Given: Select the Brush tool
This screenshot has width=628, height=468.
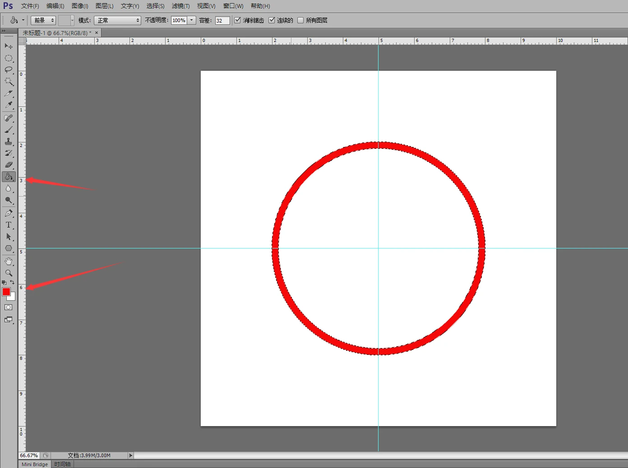Looking at the screenshot, I should [8, 130].
